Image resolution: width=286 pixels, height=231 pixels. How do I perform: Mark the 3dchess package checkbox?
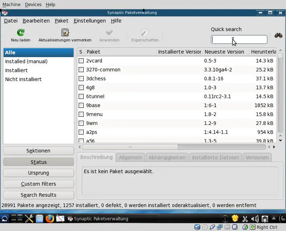81,79
